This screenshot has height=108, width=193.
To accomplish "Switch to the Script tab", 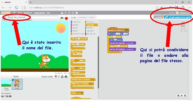I will (73, 18).
